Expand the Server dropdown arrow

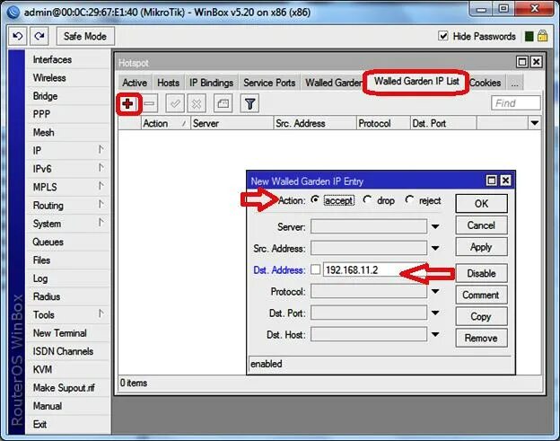point(435,226)
